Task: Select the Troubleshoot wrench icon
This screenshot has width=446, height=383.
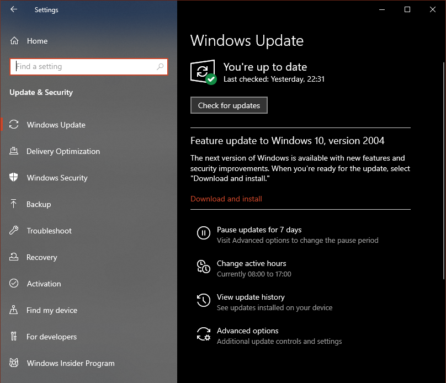Action: [14, 230]
